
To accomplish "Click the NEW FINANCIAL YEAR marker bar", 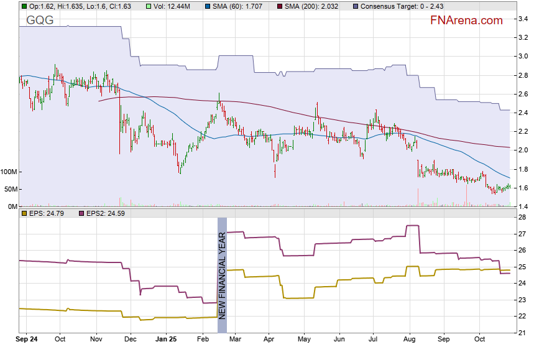I will 222,268.
